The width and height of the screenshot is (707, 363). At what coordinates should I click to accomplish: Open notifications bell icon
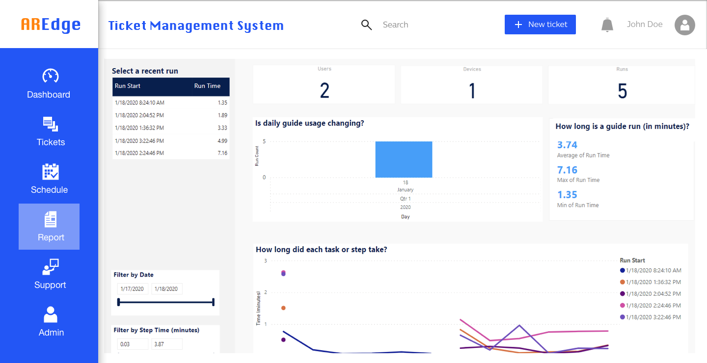tap(607, 25)
